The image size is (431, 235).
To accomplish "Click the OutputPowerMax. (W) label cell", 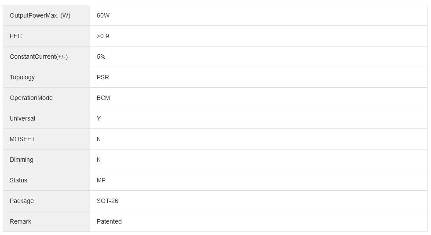I will coord(40,15).
